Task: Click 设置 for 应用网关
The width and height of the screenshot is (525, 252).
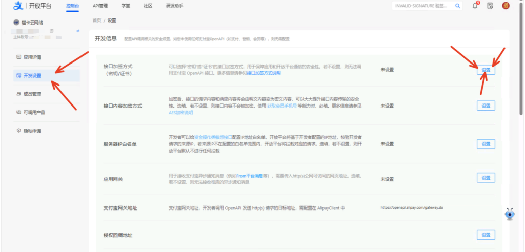Action: point(486,178)
